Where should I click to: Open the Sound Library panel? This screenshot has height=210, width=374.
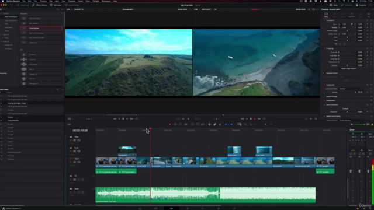[72, 5]
